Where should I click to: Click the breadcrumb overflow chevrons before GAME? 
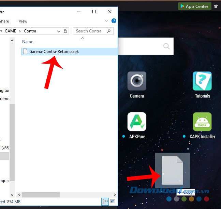(1, 31)
